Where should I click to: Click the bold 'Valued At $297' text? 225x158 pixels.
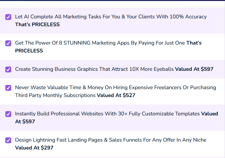point(34,148)
